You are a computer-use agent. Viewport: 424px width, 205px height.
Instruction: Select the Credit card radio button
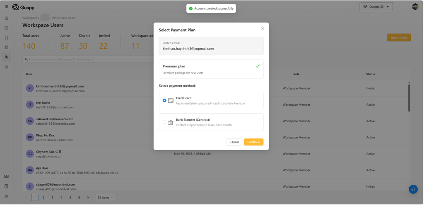click(164, 100)
